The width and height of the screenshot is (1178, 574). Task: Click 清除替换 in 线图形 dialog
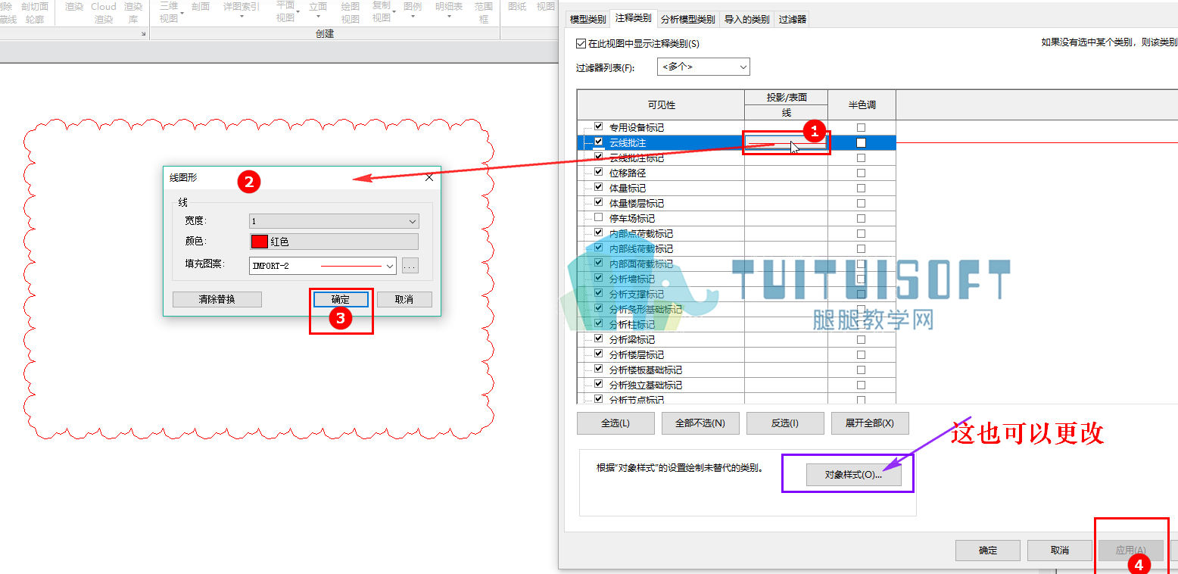pos(217,299)
